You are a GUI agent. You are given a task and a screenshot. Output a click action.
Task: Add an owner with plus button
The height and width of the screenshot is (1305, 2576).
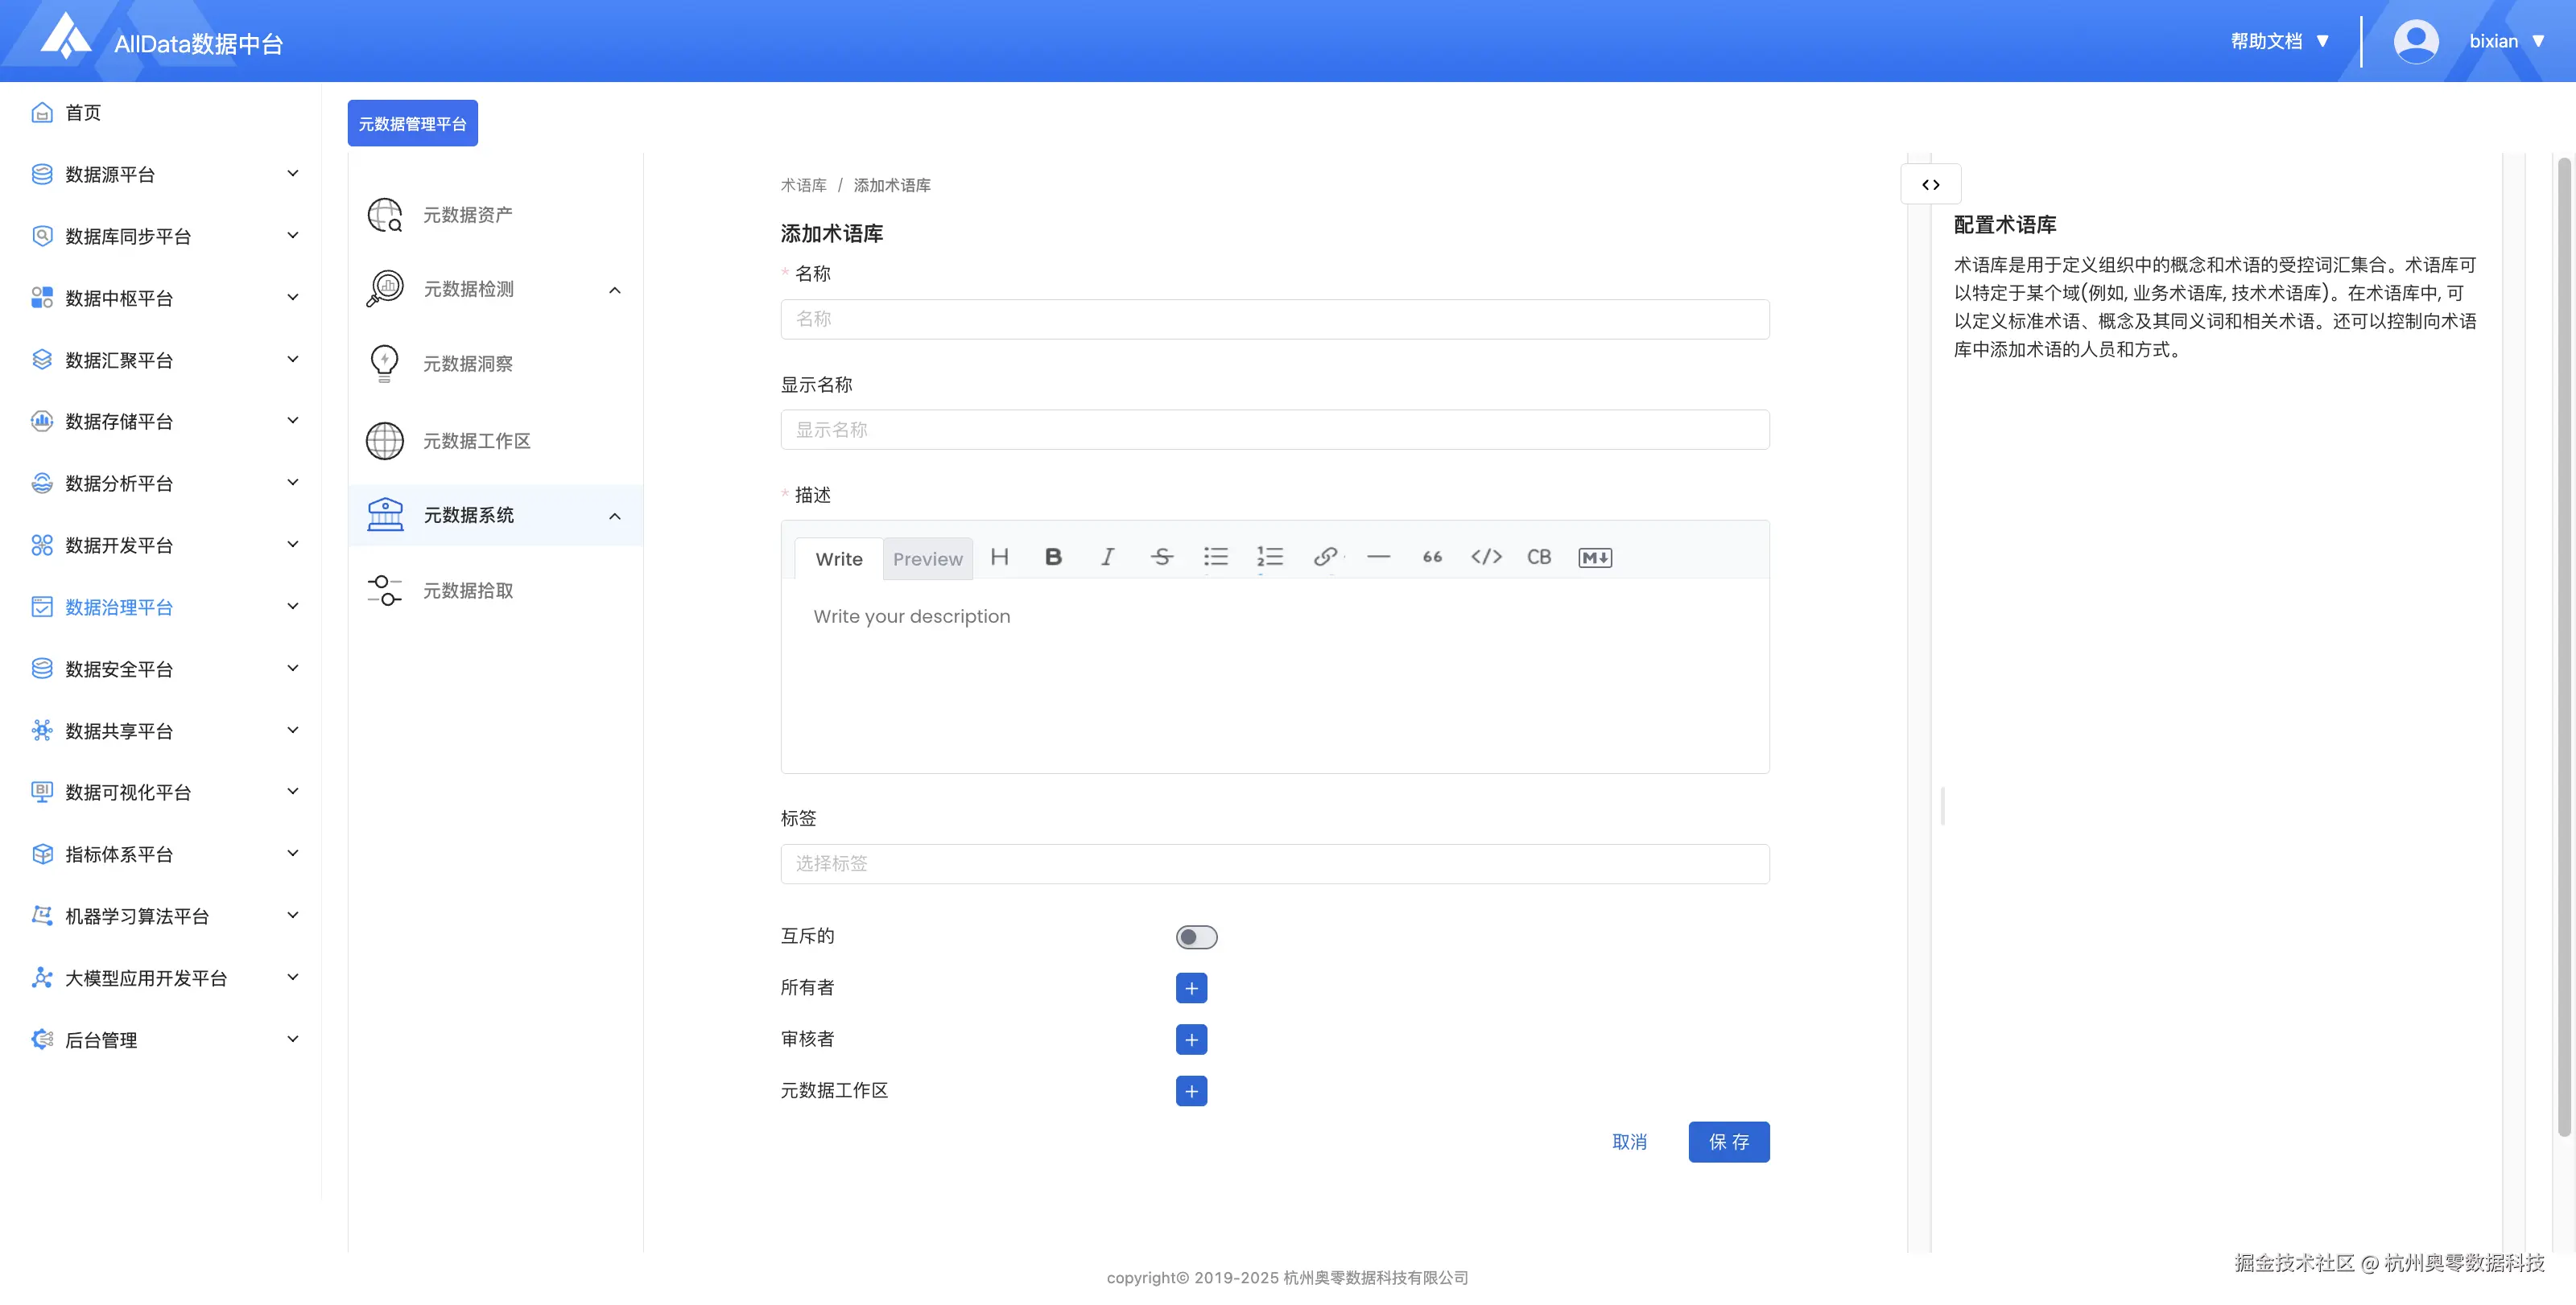[x=1191, y=988]
